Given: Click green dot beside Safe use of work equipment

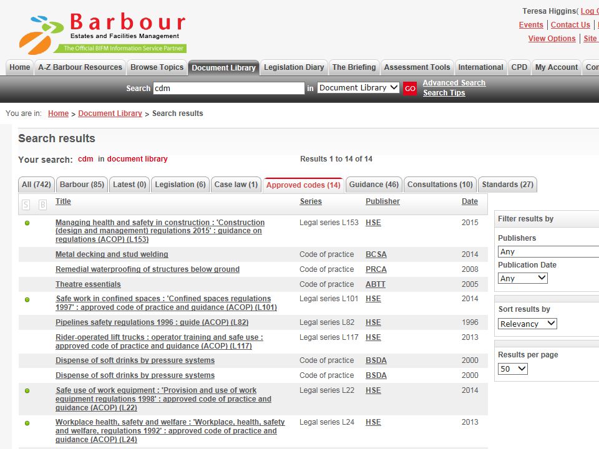Looking at the screenshot, I should click(x=27, y=391).
